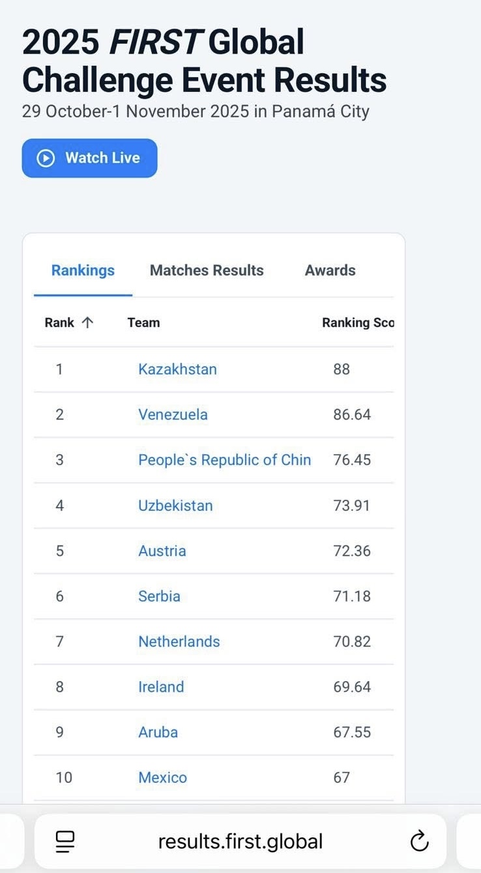Switch to the Matches Results tab
Screen dimensions: 481x873
(207, 270)
